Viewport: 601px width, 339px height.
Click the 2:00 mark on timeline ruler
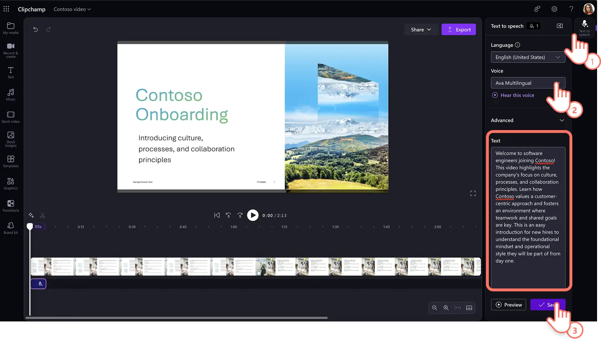point(438,227)
